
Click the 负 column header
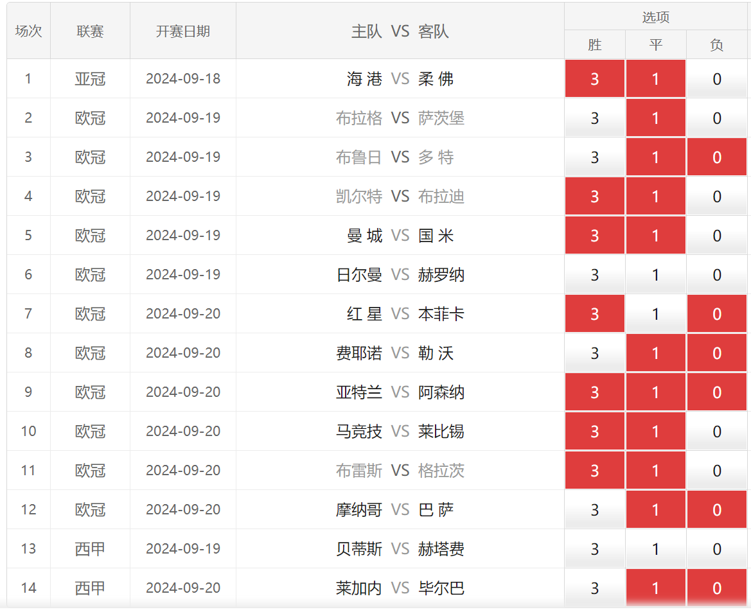(x=716, y=45)
